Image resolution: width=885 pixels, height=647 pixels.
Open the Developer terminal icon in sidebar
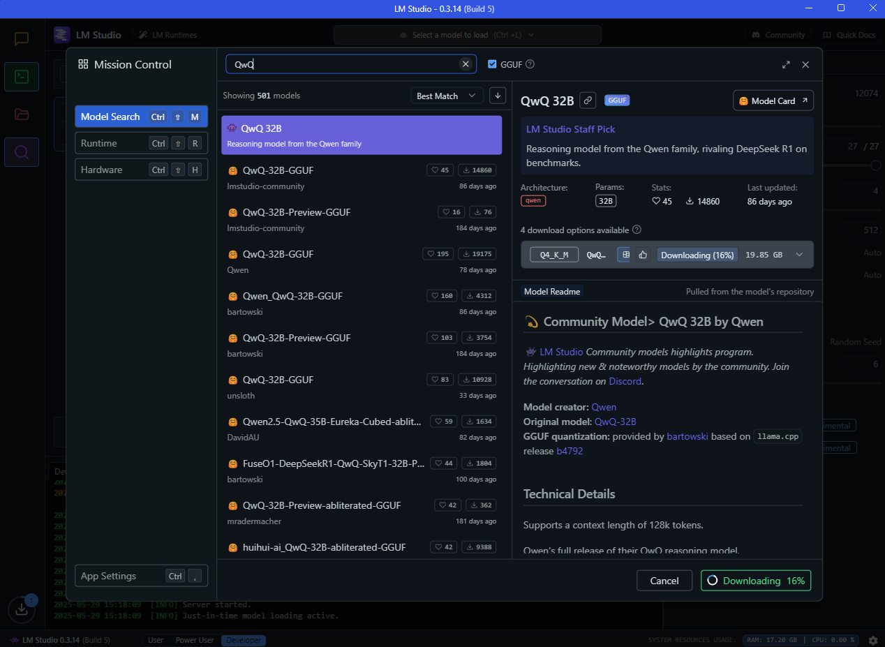click(22, 77)
